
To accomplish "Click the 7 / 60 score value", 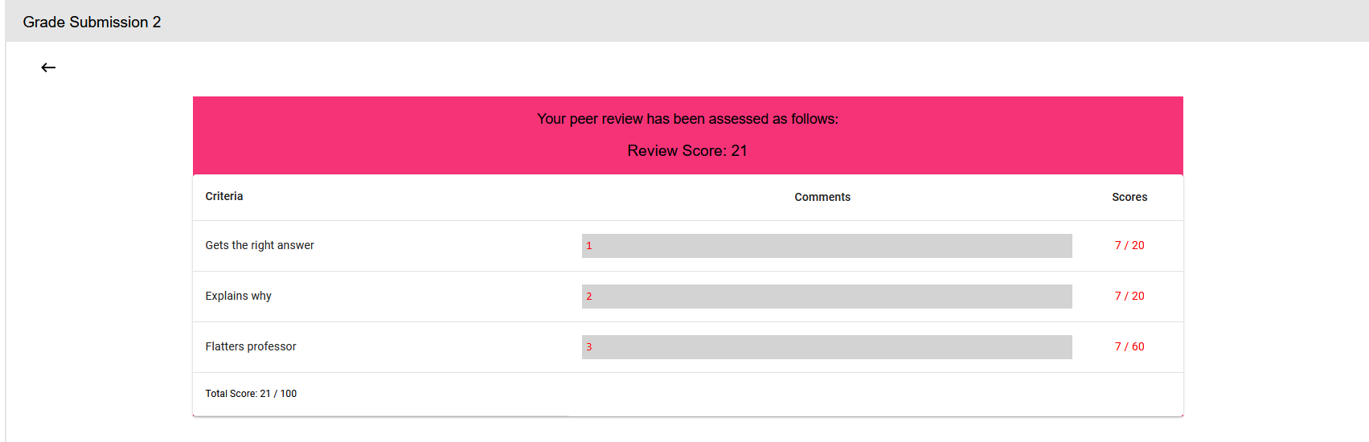I will tap(1129, 346).
